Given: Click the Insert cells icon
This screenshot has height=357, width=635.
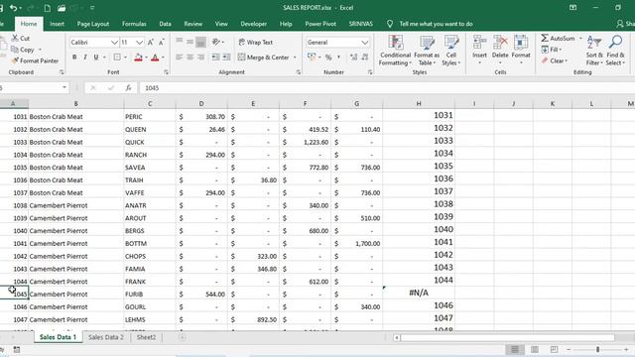Looking at the screenshot, I should [x=479, y=43].
